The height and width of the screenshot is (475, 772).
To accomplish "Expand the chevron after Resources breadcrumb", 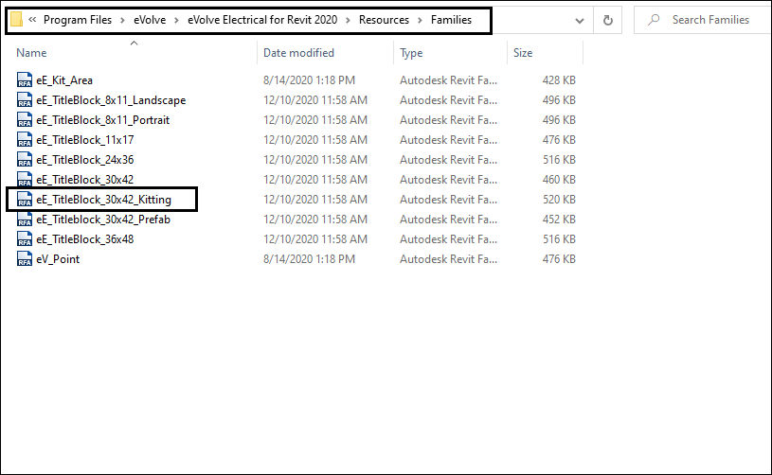I will 420,20.
